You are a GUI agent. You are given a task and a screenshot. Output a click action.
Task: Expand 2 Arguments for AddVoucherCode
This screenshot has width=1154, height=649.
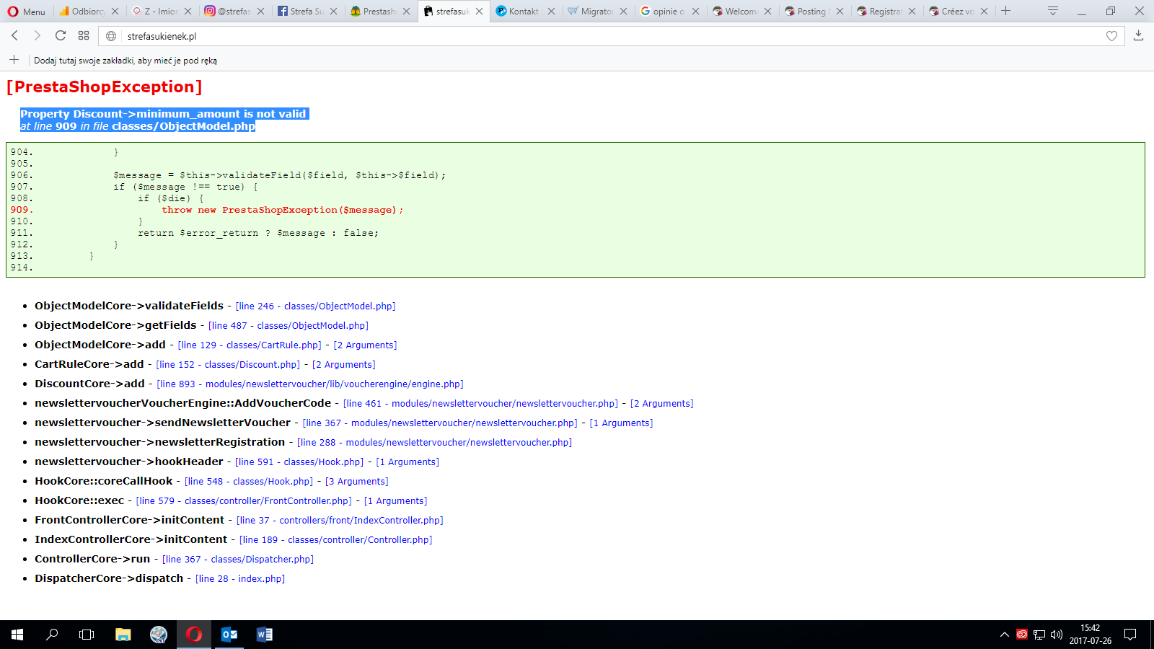(x=662, y=404)
